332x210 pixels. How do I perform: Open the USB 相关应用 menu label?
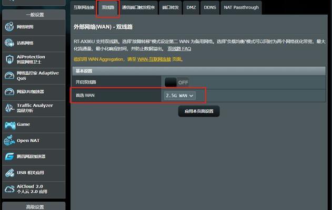(x=31, y=173)
